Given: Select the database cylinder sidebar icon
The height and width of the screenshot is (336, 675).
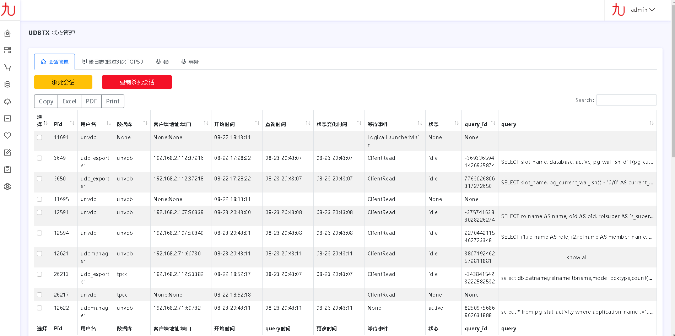Looking at the screenshot, I should (7, 85).
